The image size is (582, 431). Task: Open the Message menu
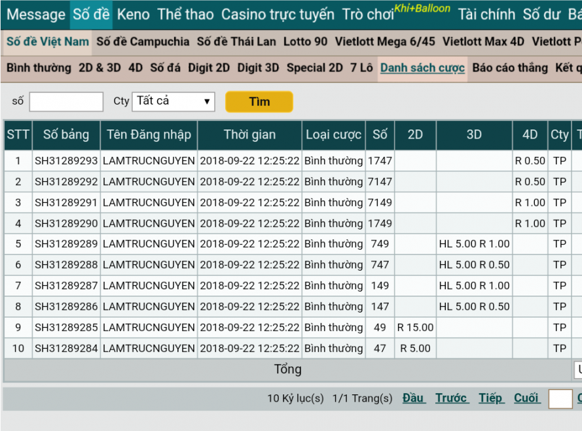[x=36, y=14]
